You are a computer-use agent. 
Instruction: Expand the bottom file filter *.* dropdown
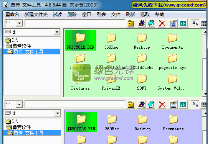[x=19, y=105]
